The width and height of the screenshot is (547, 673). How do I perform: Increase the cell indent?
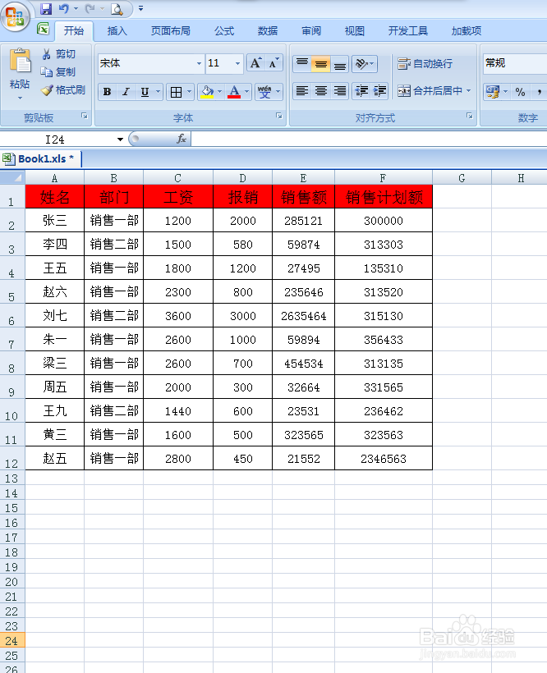click(379, 90)
